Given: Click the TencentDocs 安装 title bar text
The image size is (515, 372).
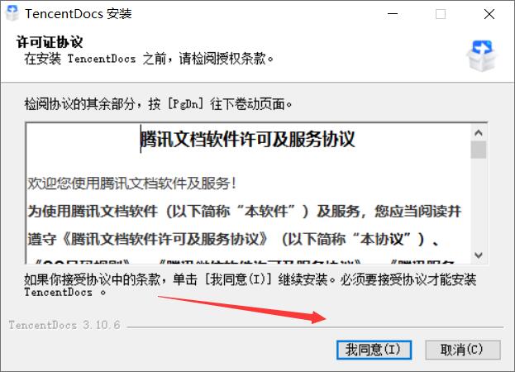Looking at the screenshot, I should (x=79, y=14).
